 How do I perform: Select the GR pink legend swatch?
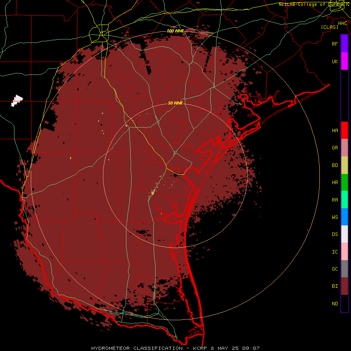tap(344, 148)
